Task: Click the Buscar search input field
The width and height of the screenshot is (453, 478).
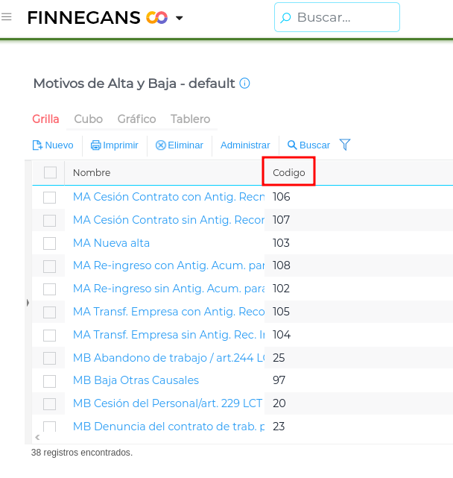Action: coord(337,17)
